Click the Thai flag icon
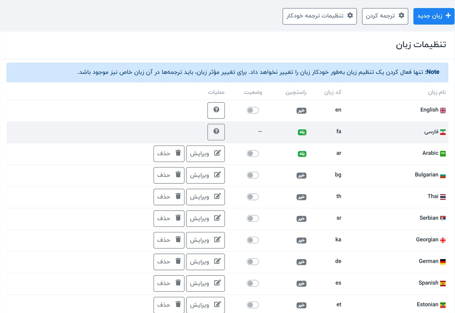The image size is (455, 313). click(443, 197)
